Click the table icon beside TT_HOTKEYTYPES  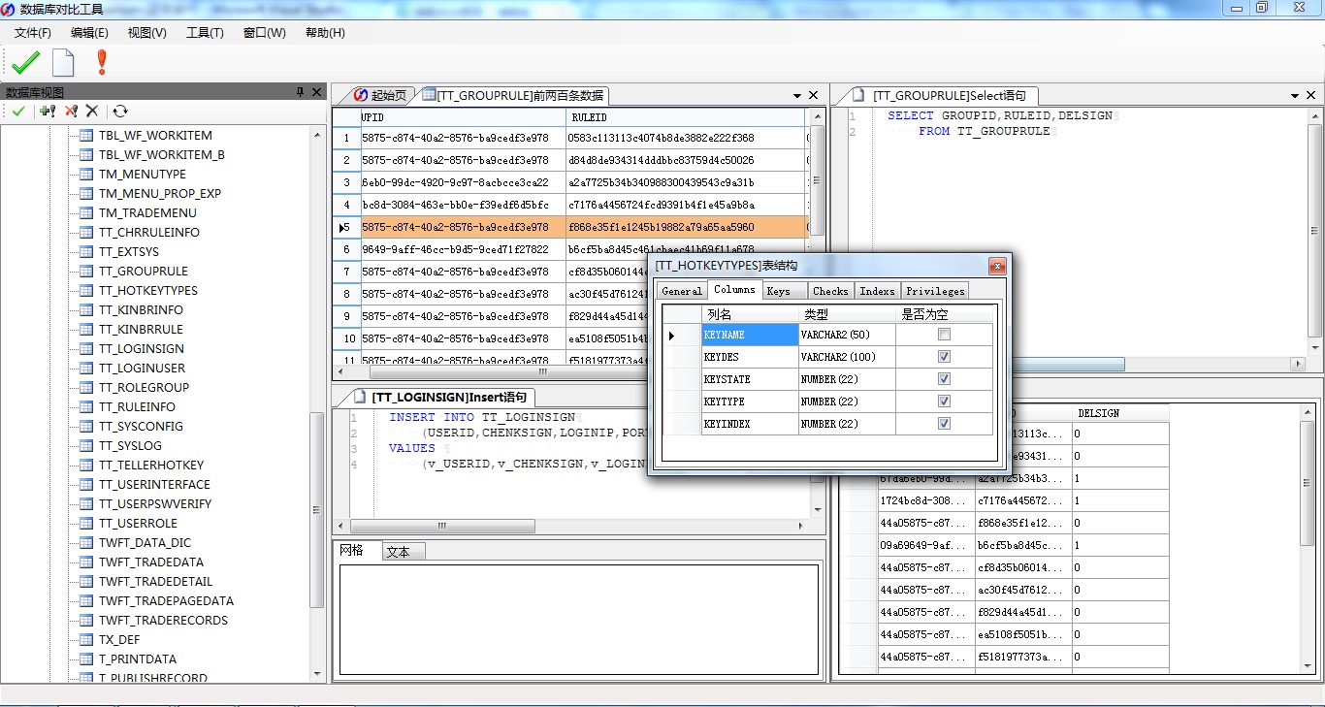[86, 290]
